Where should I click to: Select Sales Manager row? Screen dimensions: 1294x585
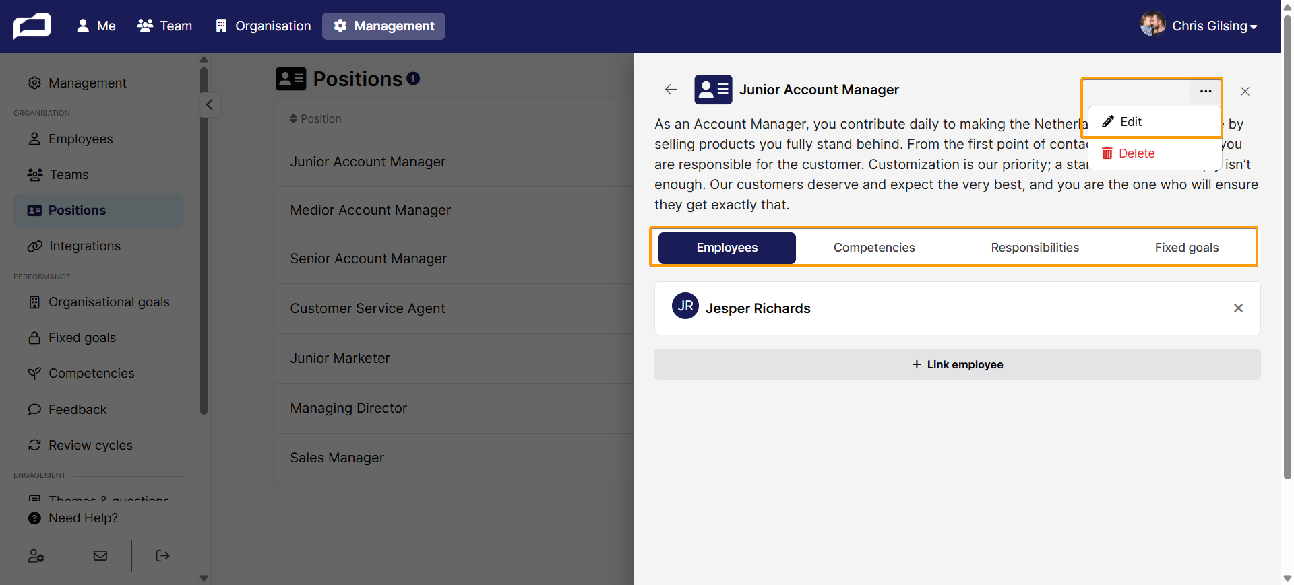click(x=455, y=458)
